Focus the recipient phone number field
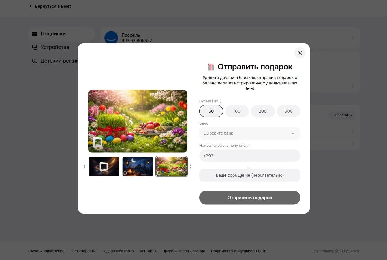This screenshot has width=387, height=260. [249, 156]
